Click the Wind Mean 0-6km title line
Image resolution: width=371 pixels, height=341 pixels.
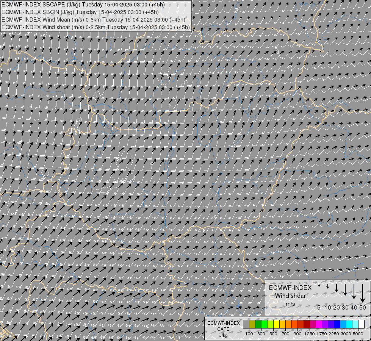[93, 20]
